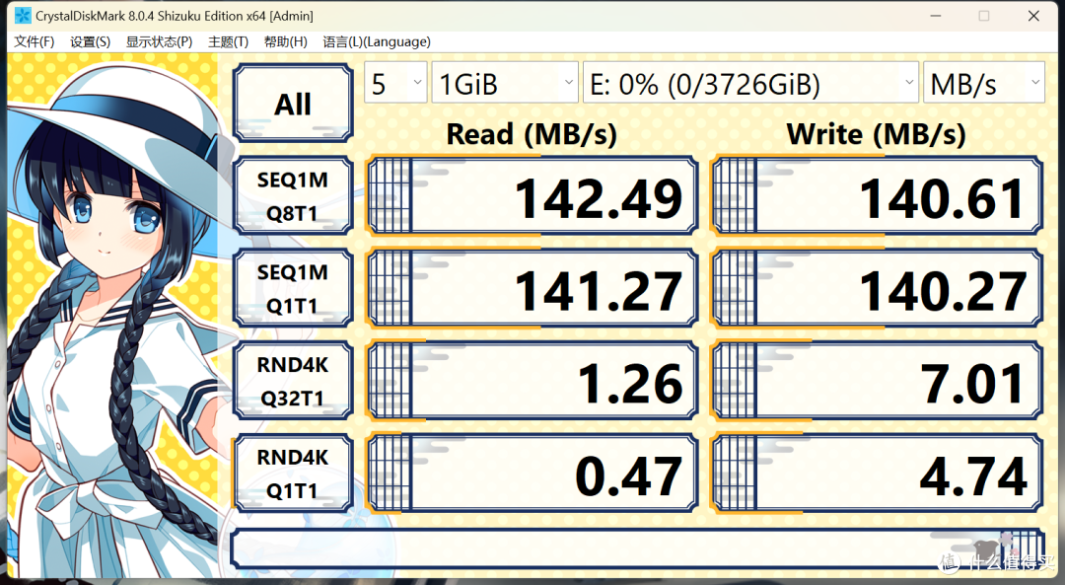This screenshot has height=585, width=1065.
Task: Open the test count dropdown showing 5
Action: [396, 83]
